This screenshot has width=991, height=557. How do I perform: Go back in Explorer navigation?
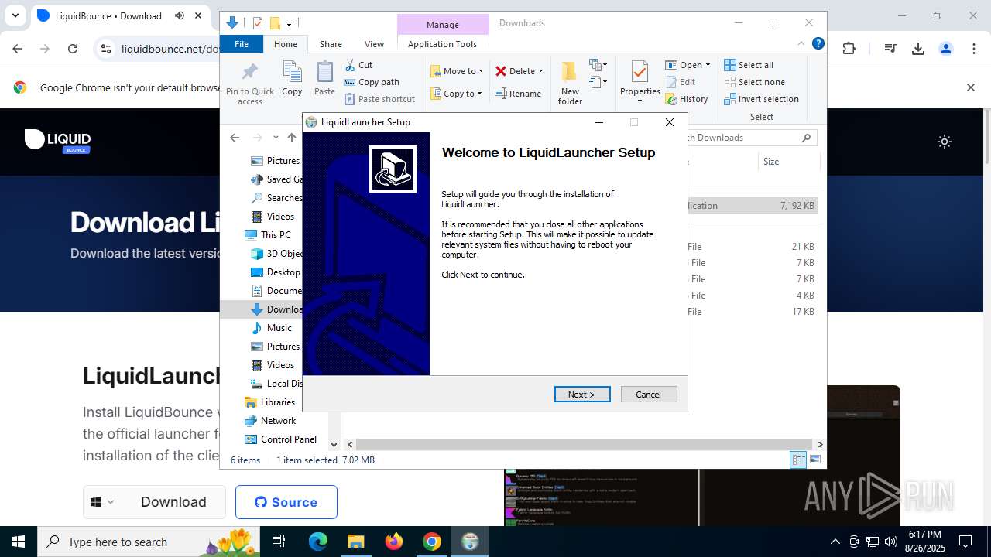(x=235, y=138)
